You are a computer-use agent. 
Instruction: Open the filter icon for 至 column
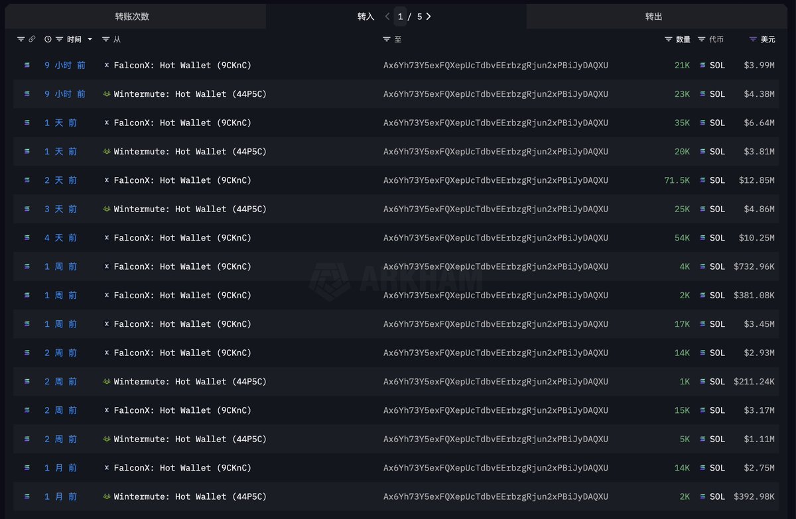coord(387,40)
